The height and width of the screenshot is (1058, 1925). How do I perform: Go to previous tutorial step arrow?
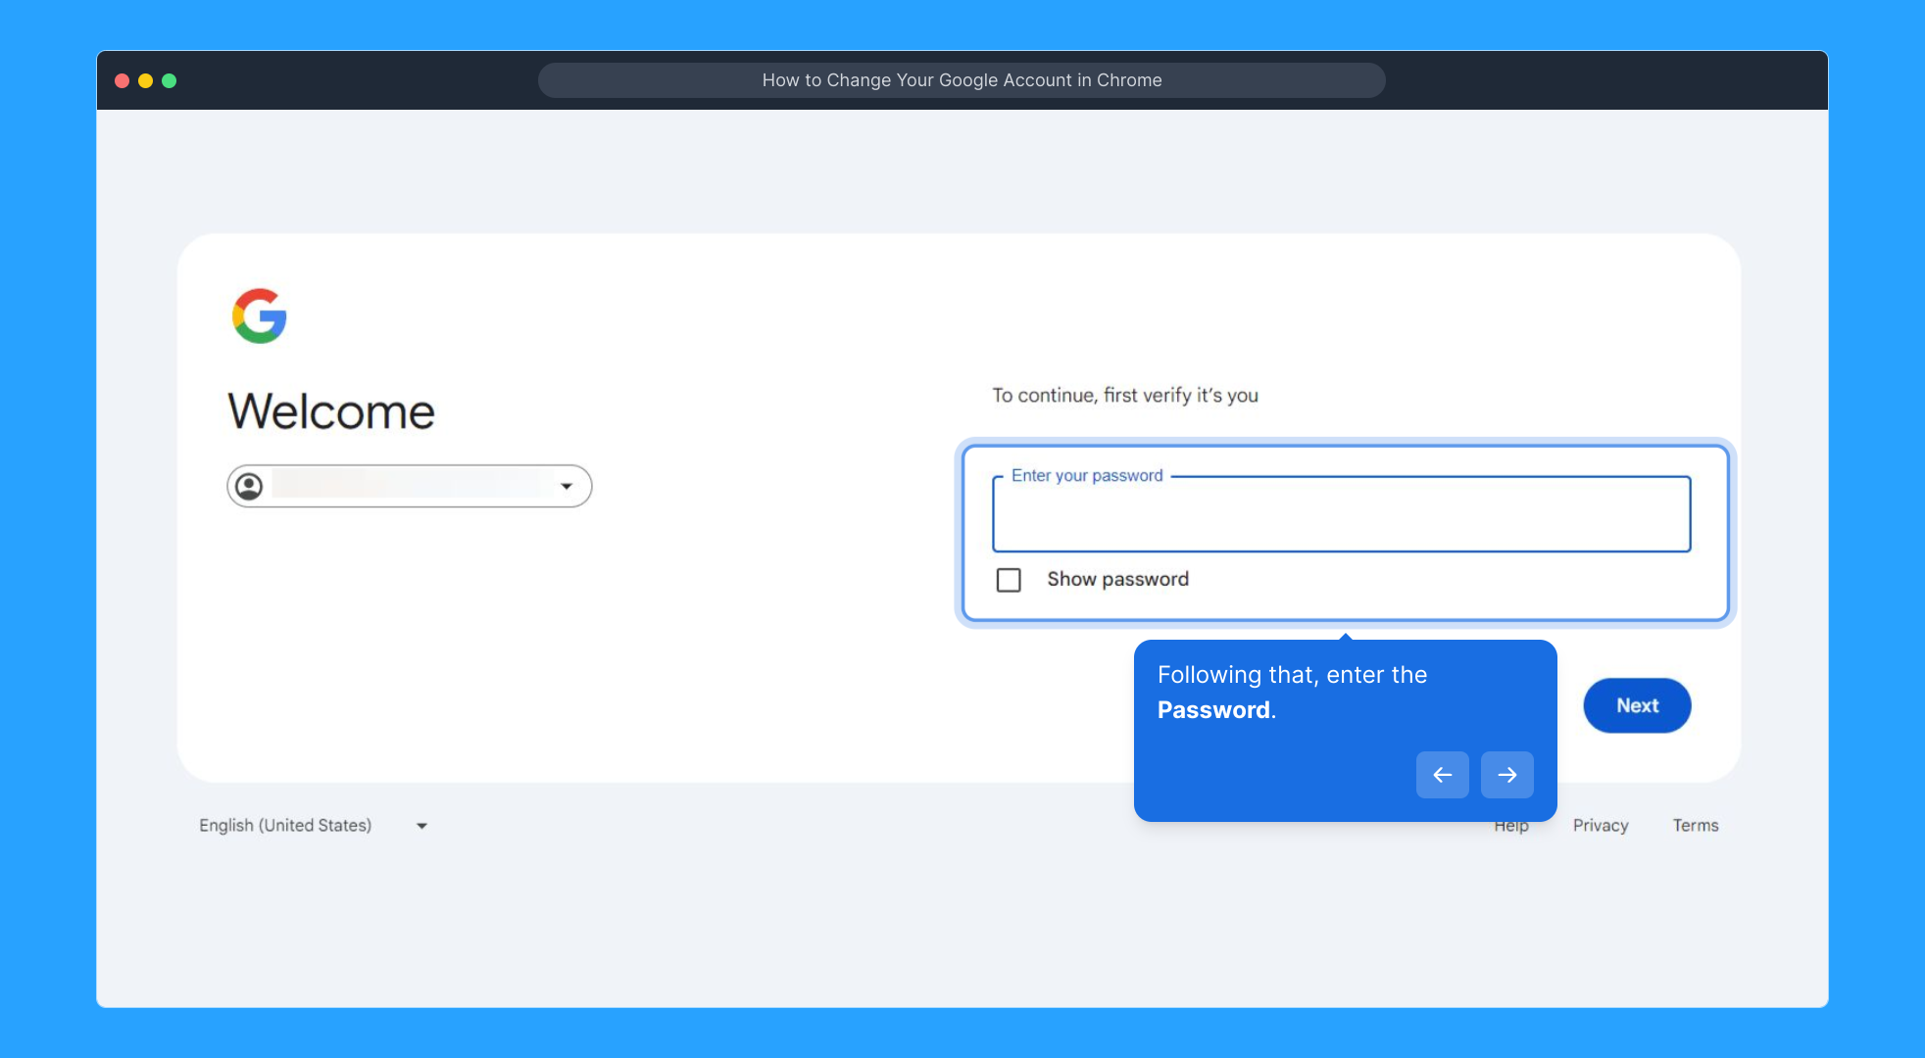[x=1442, y=775]
